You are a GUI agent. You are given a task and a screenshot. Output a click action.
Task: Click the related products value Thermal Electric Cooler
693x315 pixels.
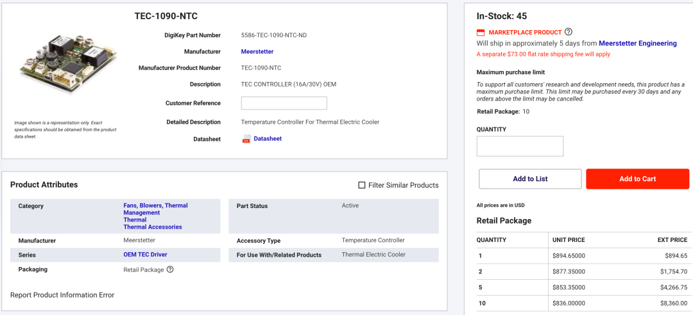coord(373,255)
